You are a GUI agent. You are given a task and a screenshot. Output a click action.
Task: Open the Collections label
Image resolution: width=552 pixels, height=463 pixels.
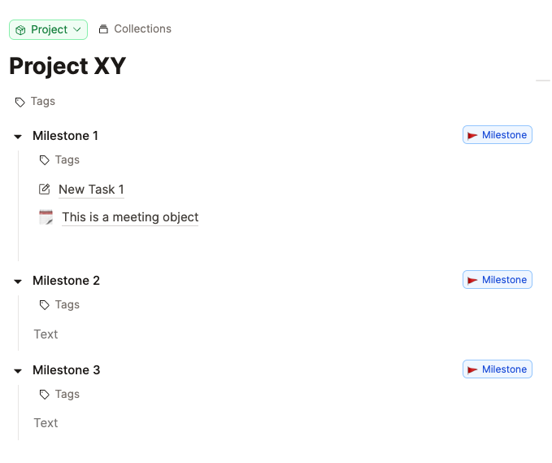(x=142, y=29)
